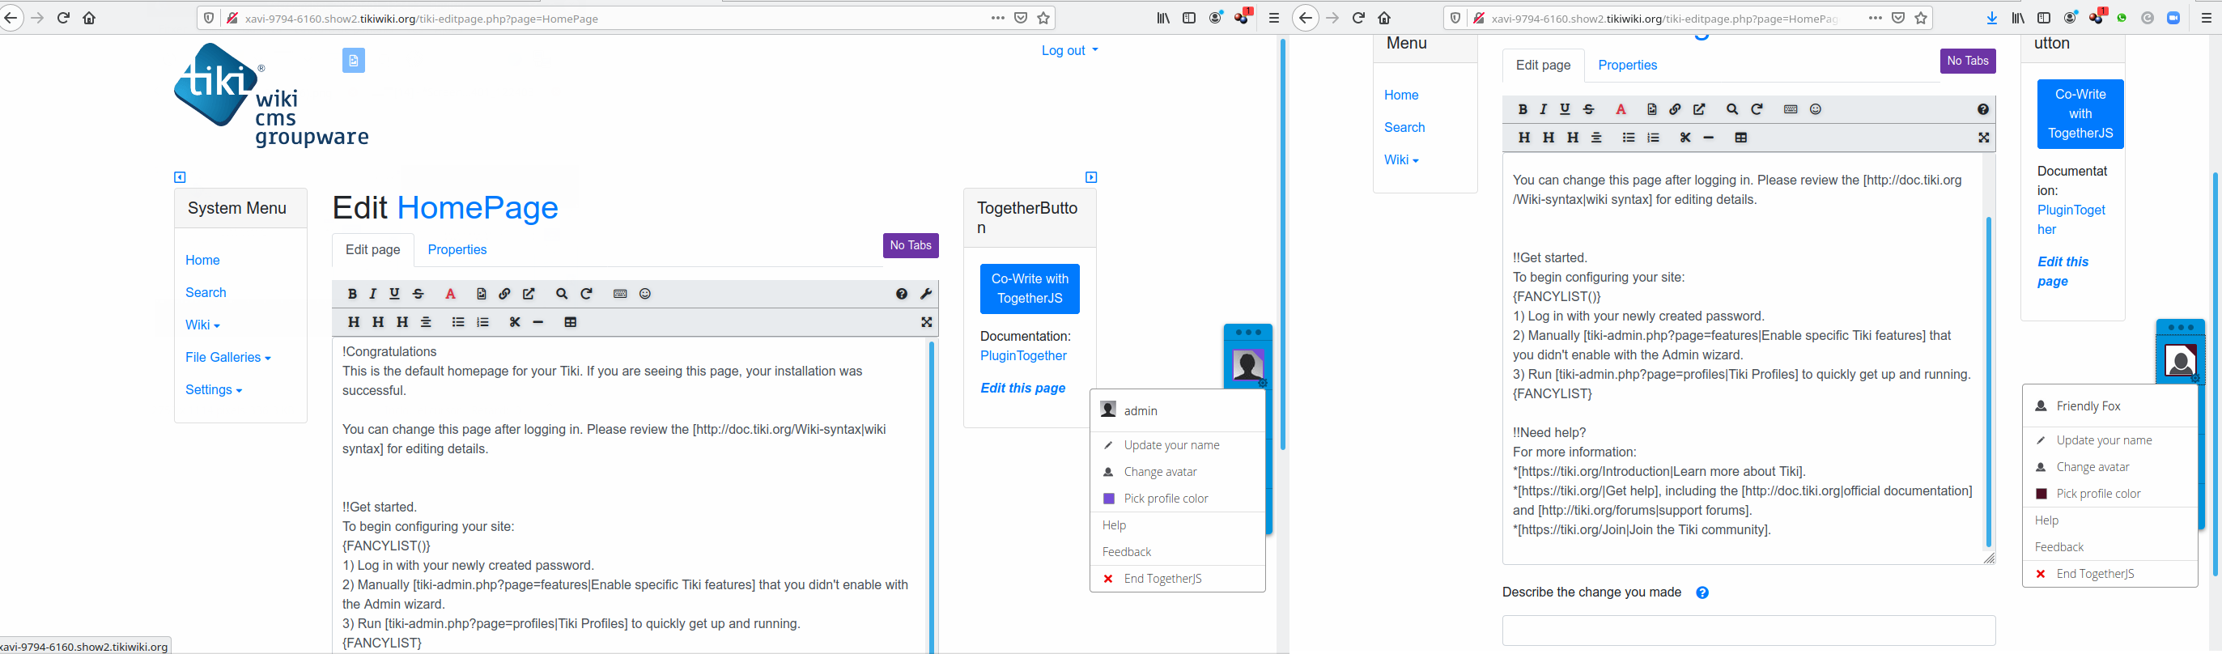
Task: Open help icon in right window editor toolbar
Action: [x=1983, y=109]
